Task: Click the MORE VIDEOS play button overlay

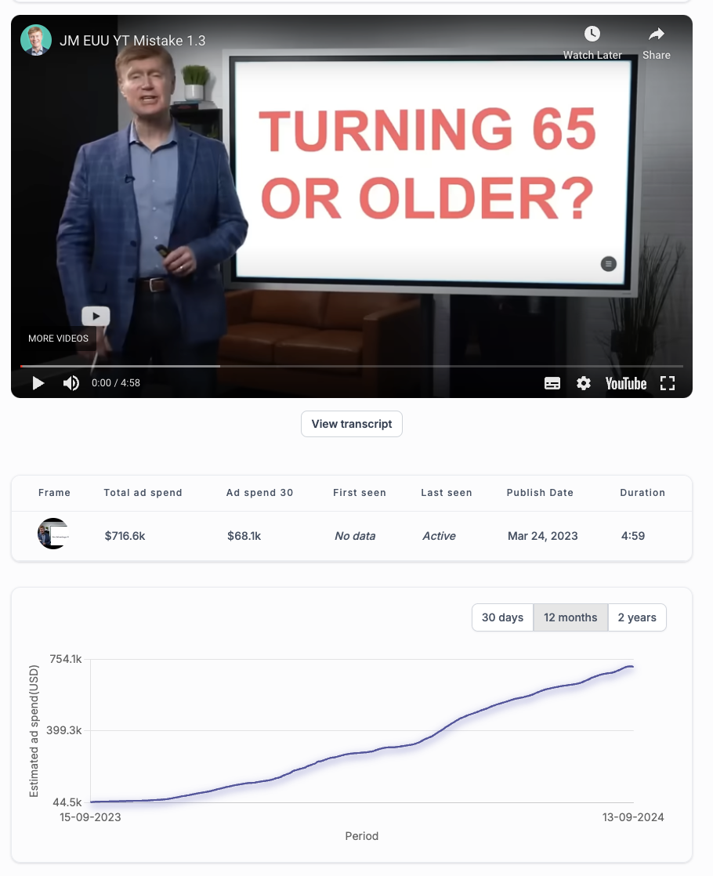Action: click(x=96, y=317)
